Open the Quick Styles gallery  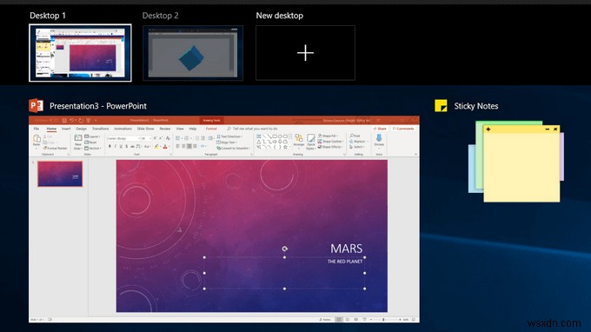point(311,142)
